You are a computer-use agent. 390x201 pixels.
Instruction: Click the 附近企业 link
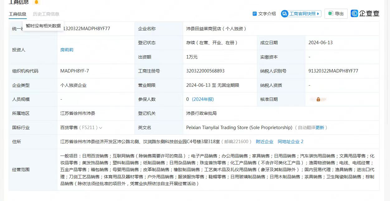pyautogui.click(x=264, y=141)
